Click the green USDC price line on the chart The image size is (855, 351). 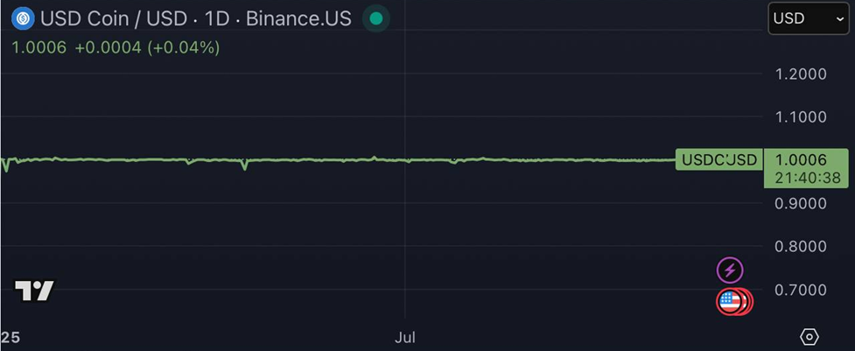pyautogui.click(x=306, y=159)
